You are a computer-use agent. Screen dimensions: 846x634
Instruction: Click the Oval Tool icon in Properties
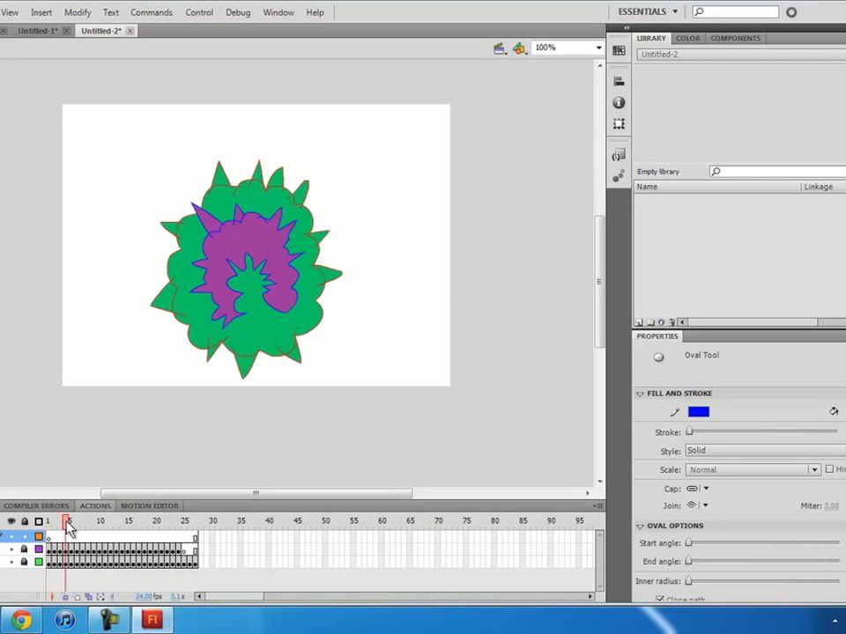(x=659, y=357)
